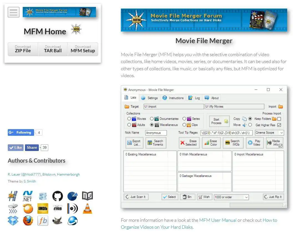The height and width of the screenshot is (232, 293).
Task: Toggle the Media Info checkbox
Action: click(x=281, y=146)
